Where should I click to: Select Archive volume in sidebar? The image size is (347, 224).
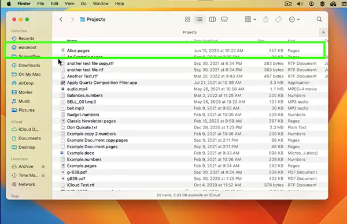(23, 166)
